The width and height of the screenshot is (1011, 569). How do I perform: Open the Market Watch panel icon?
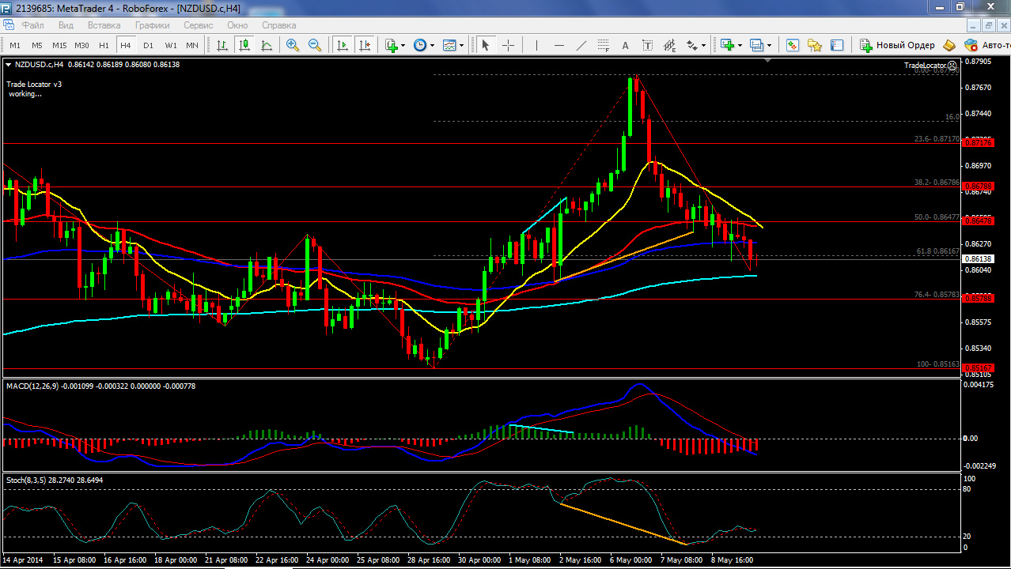coord(793,45)
